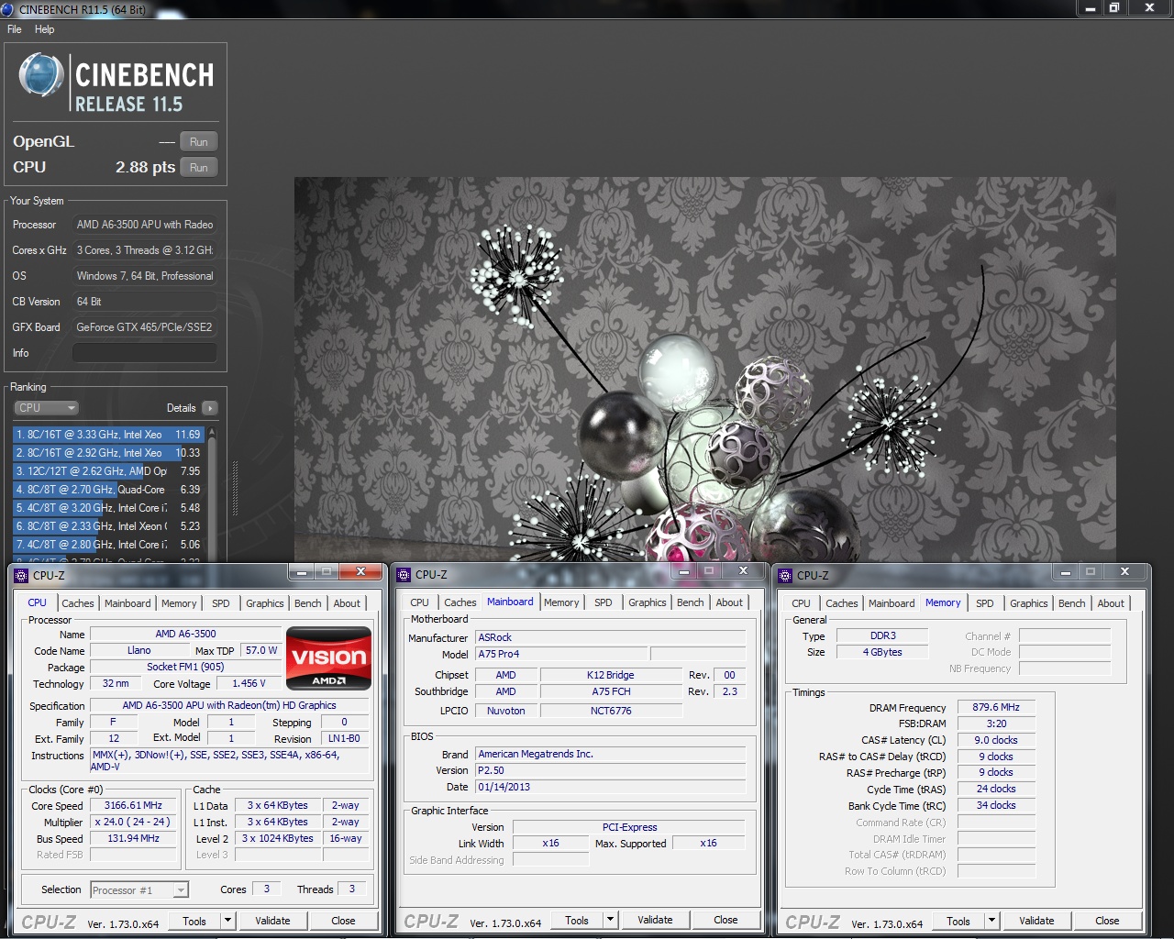Switch to CPU tab in Mainboard CPU-Z window
1174x939 pixels.
pos(419,602)
